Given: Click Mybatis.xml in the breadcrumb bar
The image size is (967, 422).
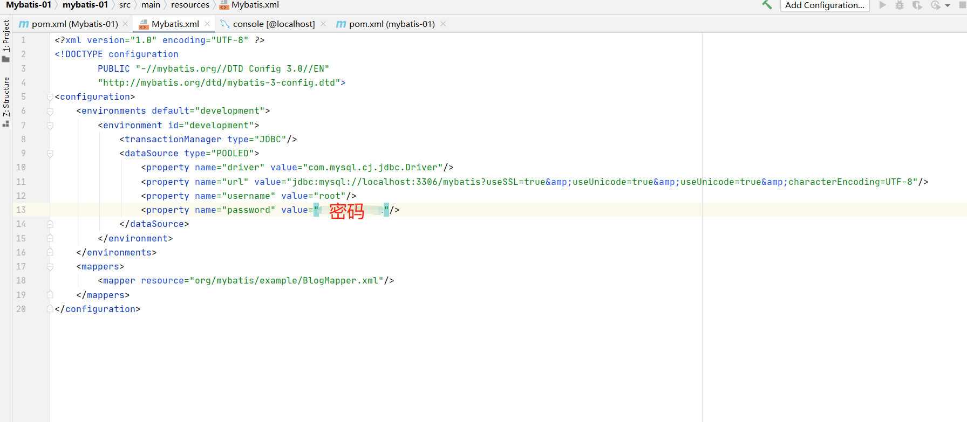Looking at the screenshot, I should click(x=255, y=5).
